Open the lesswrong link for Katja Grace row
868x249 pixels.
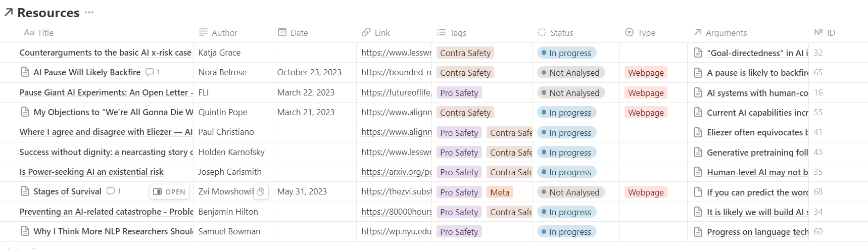396,53
